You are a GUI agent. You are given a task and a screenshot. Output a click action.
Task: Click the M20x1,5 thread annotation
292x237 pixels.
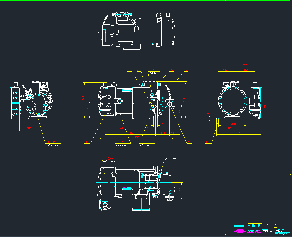tap(153, 73)
